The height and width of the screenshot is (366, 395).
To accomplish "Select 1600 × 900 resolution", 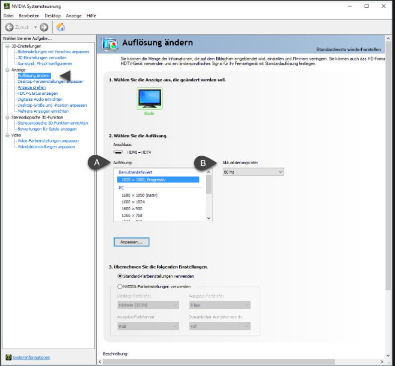I will point(132,209).
